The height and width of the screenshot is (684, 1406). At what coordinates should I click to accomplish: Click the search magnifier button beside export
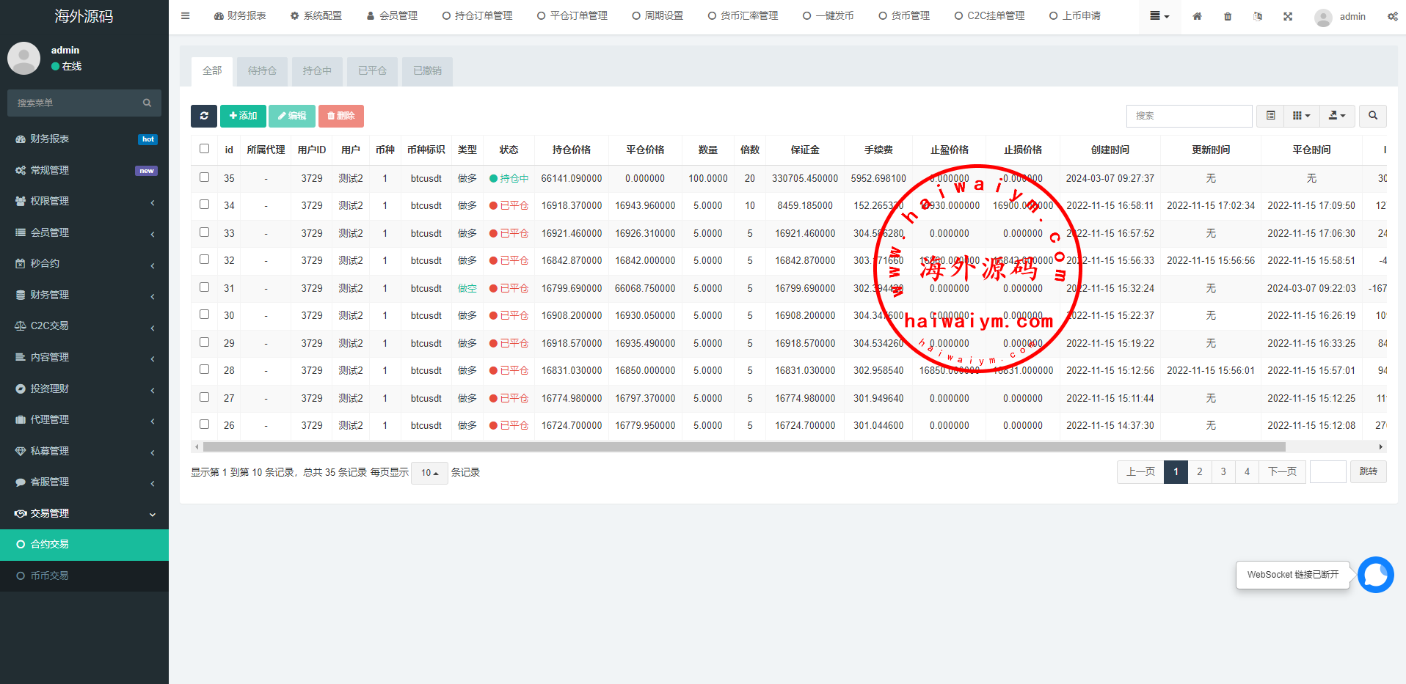point(1372,116)
